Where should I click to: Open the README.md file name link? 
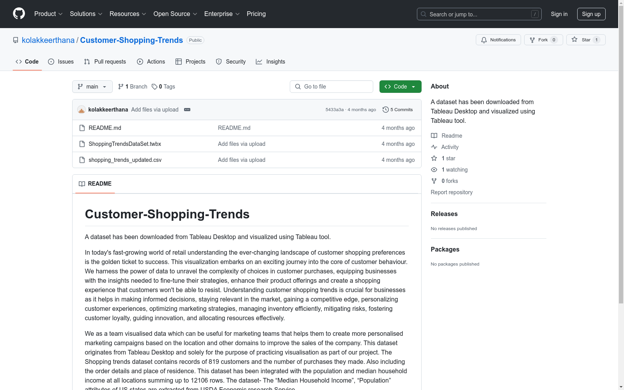pyautogui.click(x=105, y=128)
